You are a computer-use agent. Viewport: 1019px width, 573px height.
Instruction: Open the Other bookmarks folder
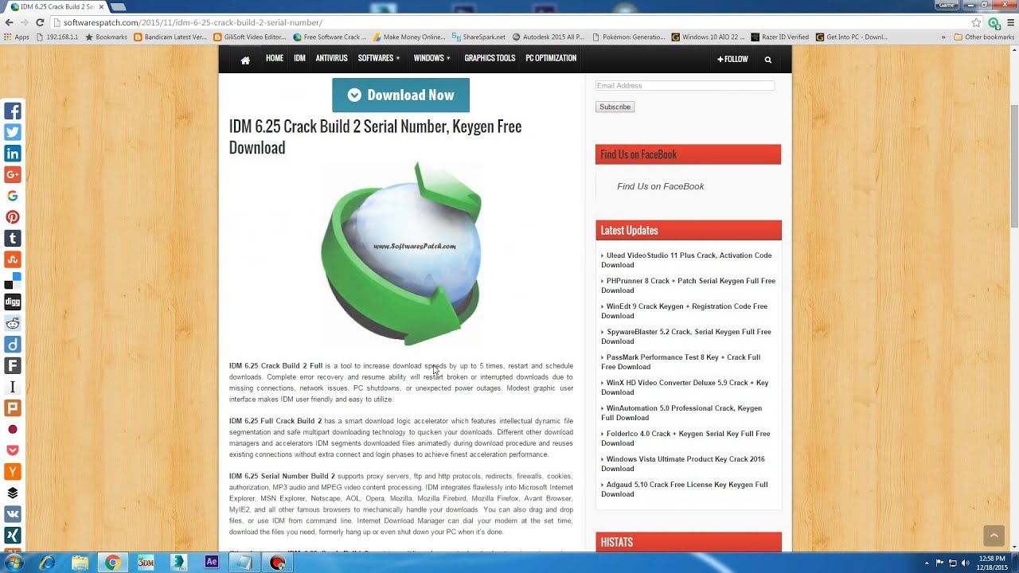pyautogui.click(x=984, y=37)
